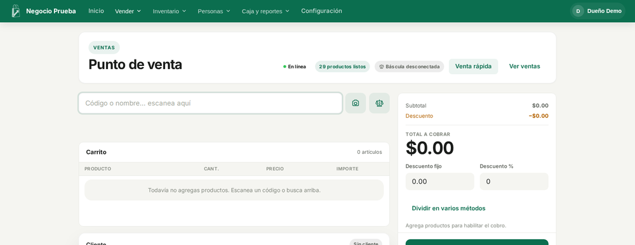The width and height of the screenshot is (635, 245).
Task: Click the -$0.00 discount amount
Action: [538, 116]
